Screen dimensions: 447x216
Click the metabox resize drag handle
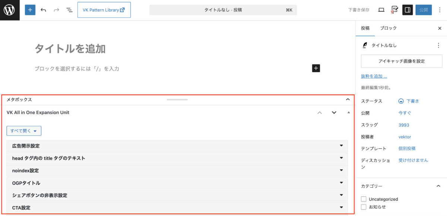click(x=177, y=100)
